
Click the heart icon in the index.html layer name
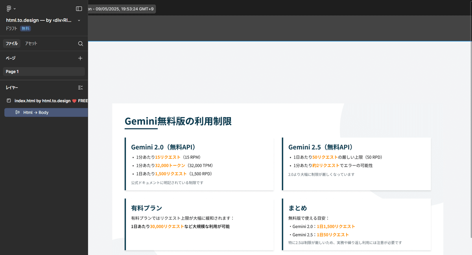pyautogui.click(x=74, y=101)
